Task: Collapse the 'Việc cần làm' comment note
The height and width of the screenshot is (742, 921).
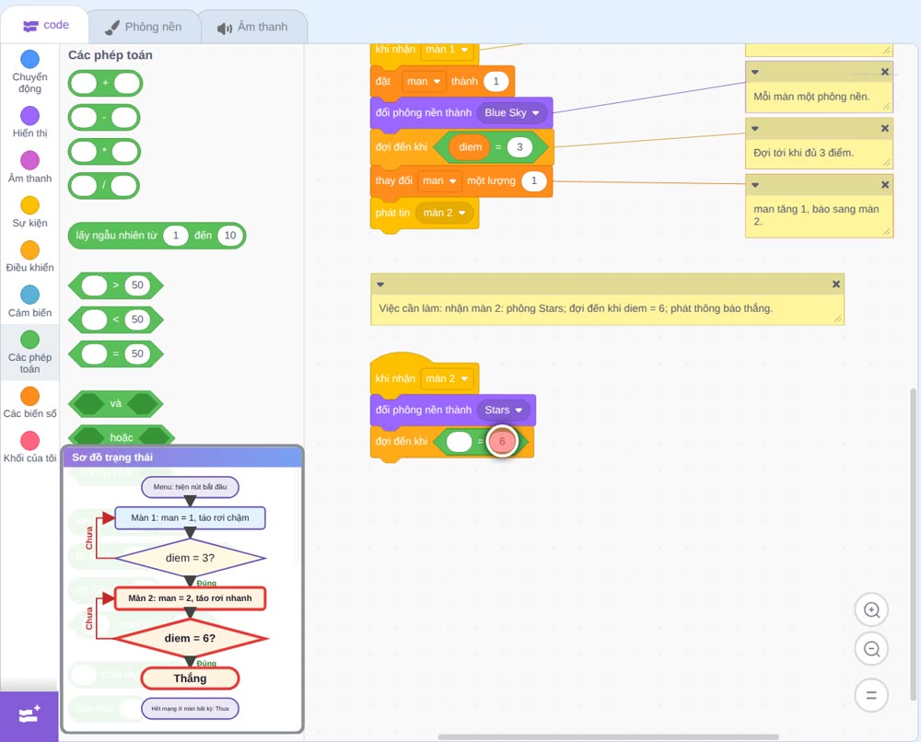Action: (x=380, y=284)
